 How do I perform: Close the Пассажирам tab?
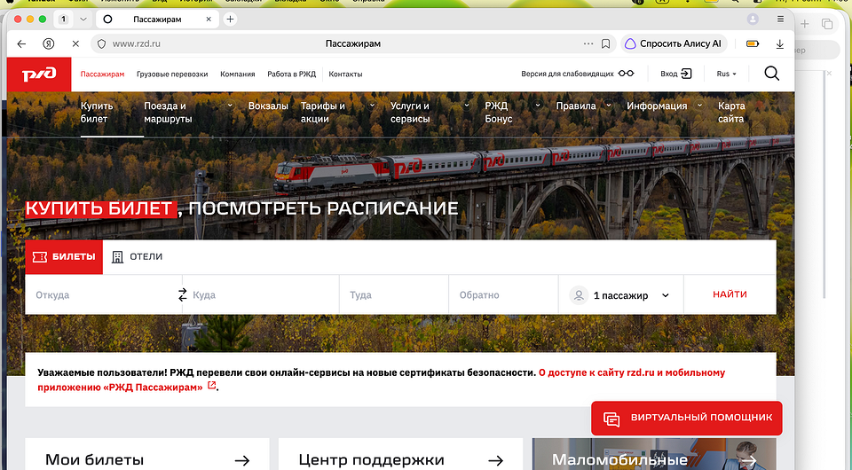[209, 19]
